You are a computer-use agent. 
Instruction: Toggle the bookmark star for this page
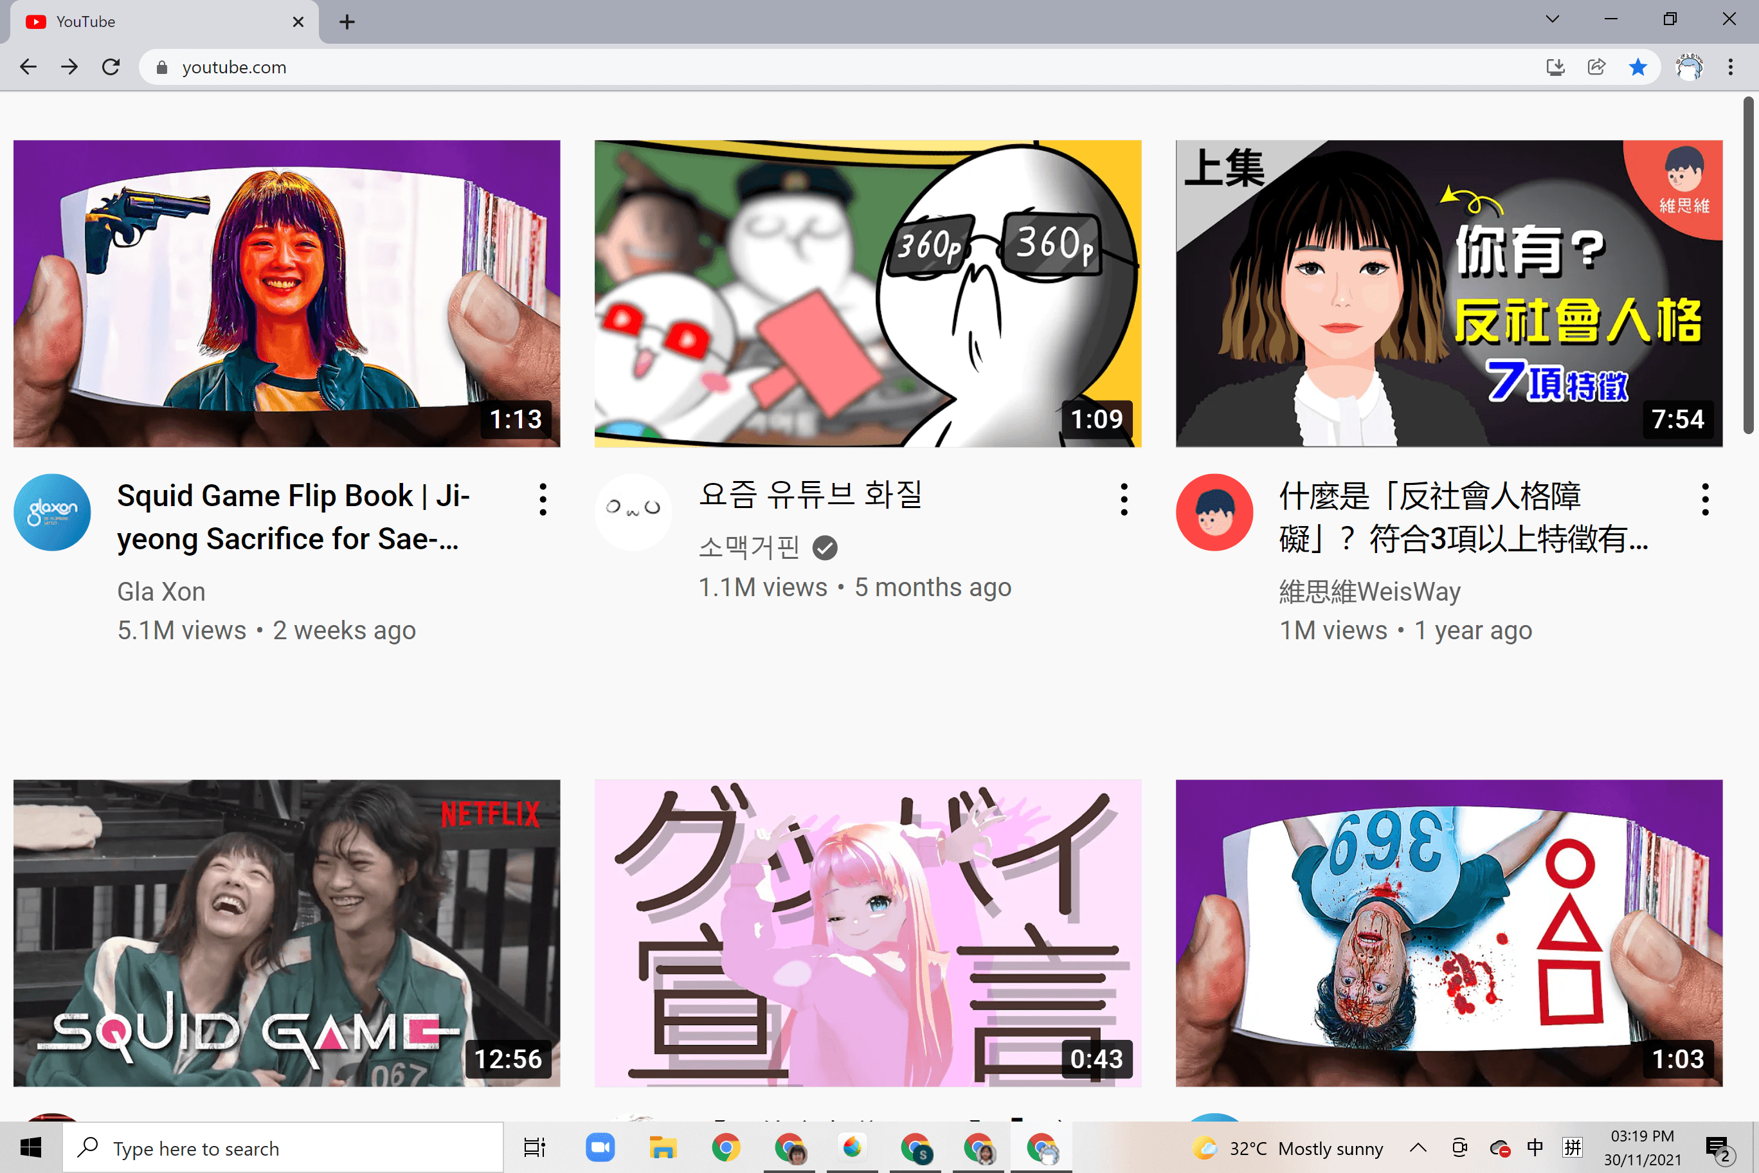[x=1637, y=68]
